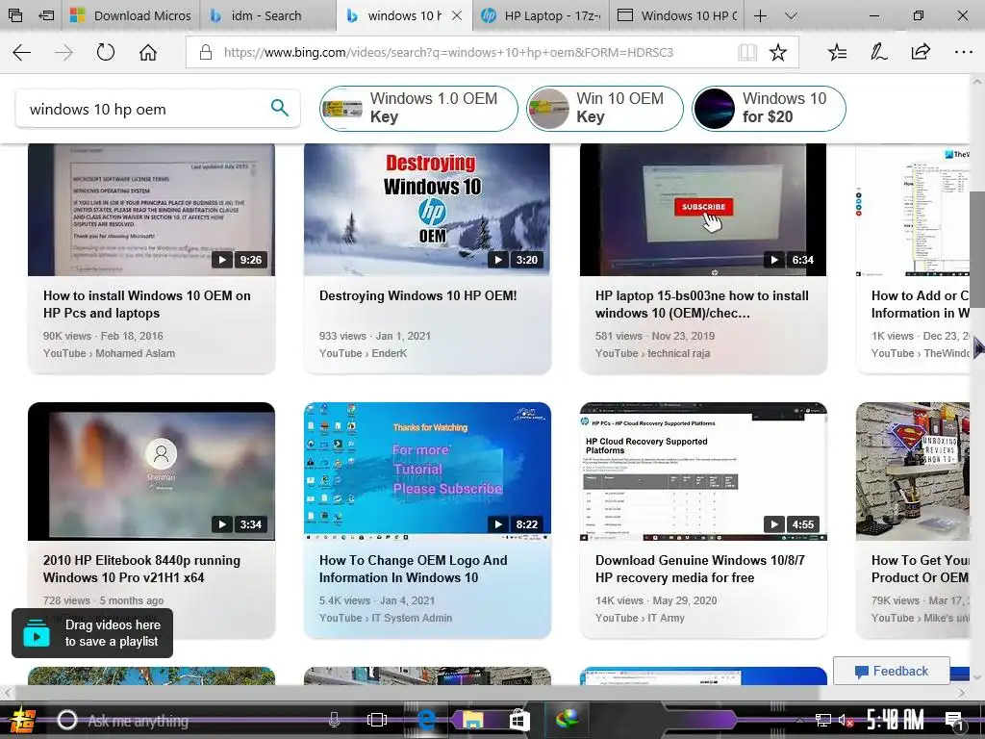Set these tabs aside

tap(46, 15)
